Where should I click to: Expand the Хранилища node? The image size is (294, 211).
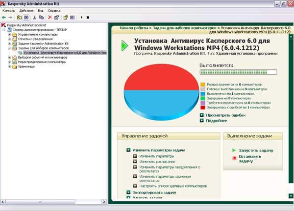(x=9, y=66)
